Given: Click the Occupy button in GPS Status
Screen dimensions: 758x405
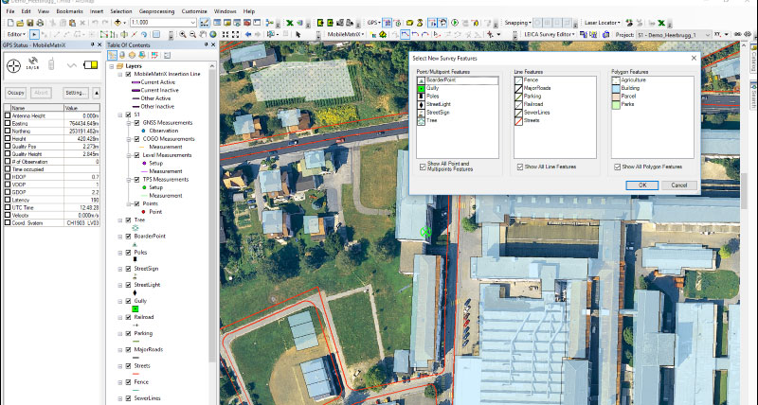Looking at the screenshot, I should point(16,93).
